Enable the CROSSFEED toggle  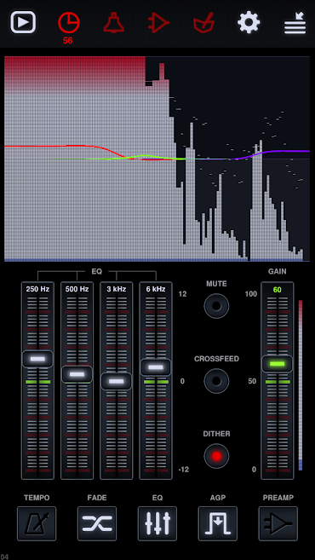point(216,381)
